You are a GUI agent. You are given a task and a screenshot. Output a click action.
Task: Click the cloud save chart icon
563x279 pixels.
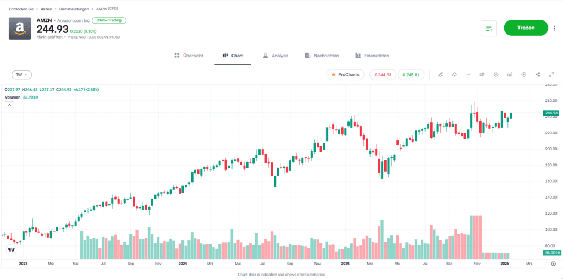tap(454, 74)
